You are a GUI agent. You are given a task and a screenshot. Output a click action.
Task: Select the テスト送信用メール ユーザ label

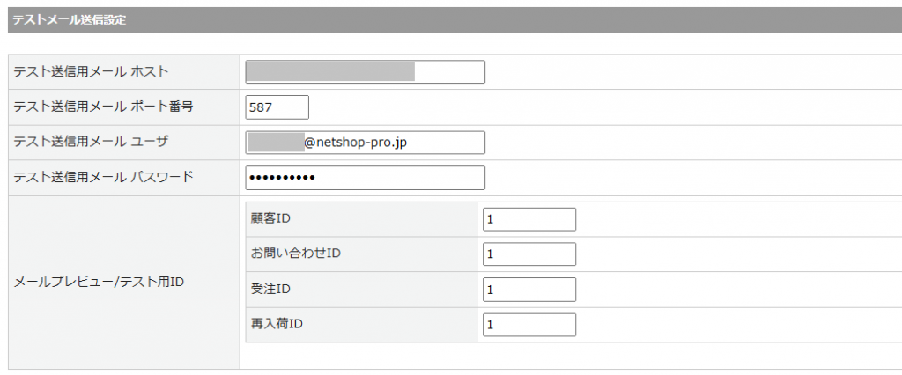click(x=91, y=143)
